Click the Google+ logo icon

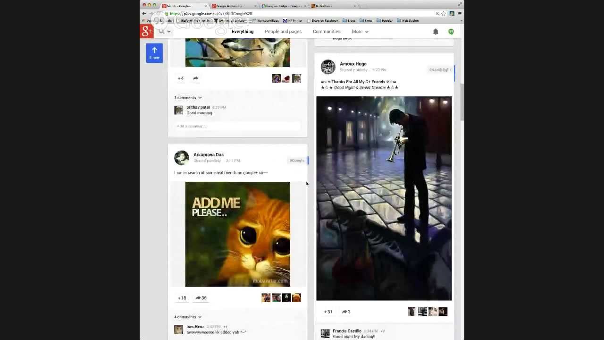coord(147,31)
